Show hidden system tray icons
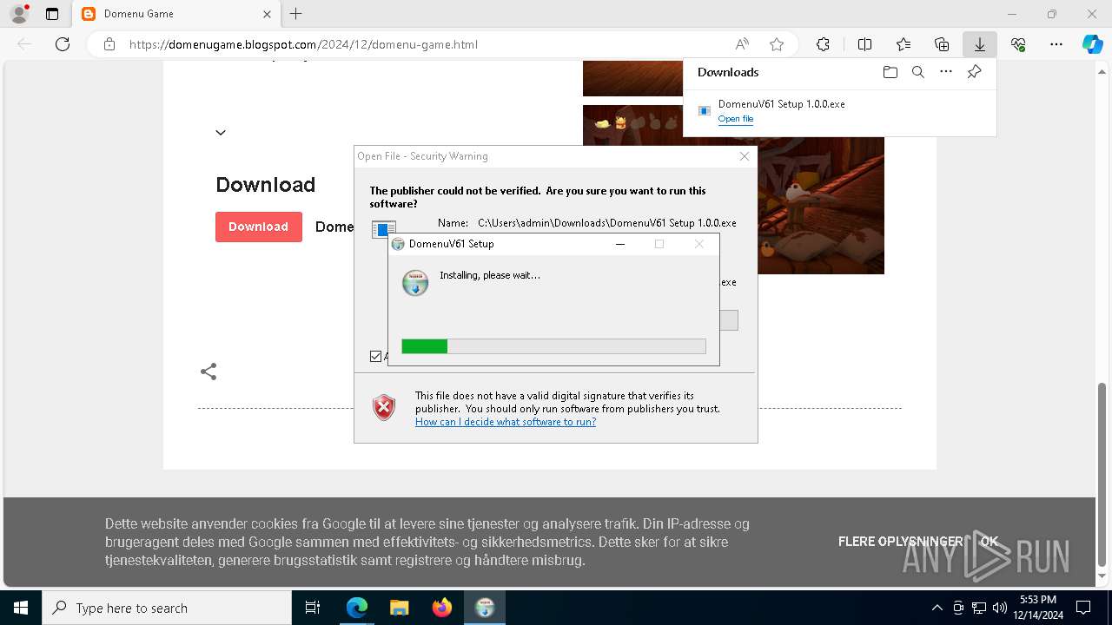 [937, 608]
